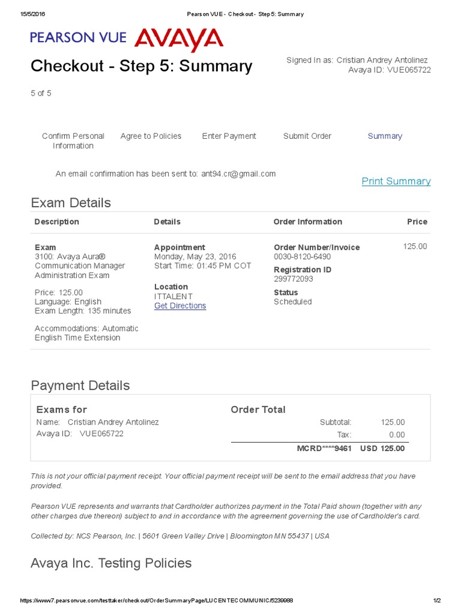Click the USD 125.00 order total
461x615 pixels.
[x=382, y=448]
